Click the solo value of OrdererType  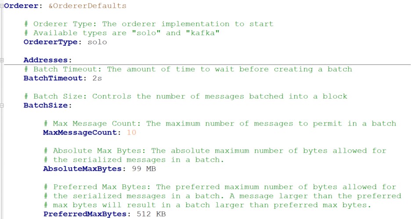98,42
